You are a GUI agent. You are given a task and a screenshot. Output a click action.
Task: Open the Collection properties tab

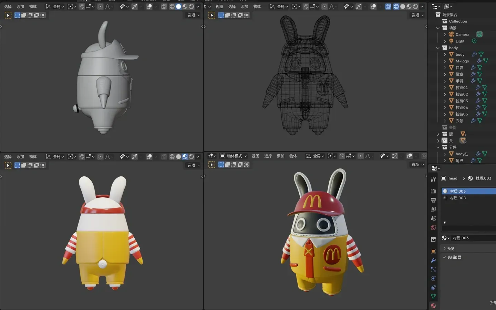click(x=433, y=239)
